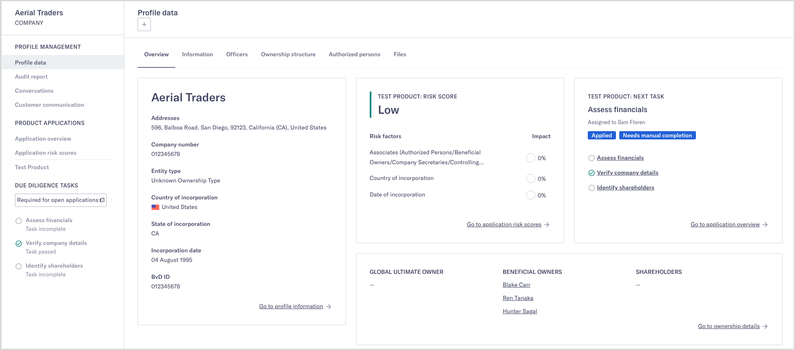Click the United States flag icon

click(155, 207)
